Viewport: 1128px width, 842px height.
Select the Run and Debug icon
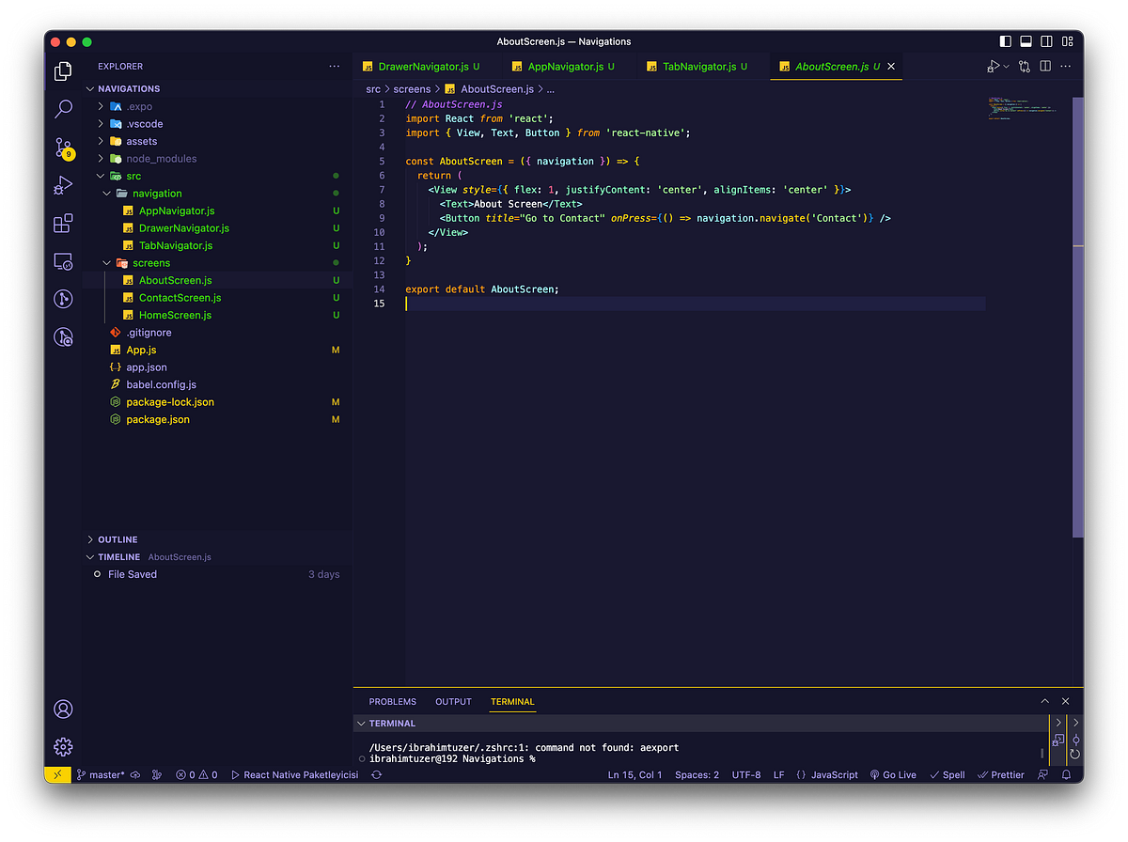point(62,185)
